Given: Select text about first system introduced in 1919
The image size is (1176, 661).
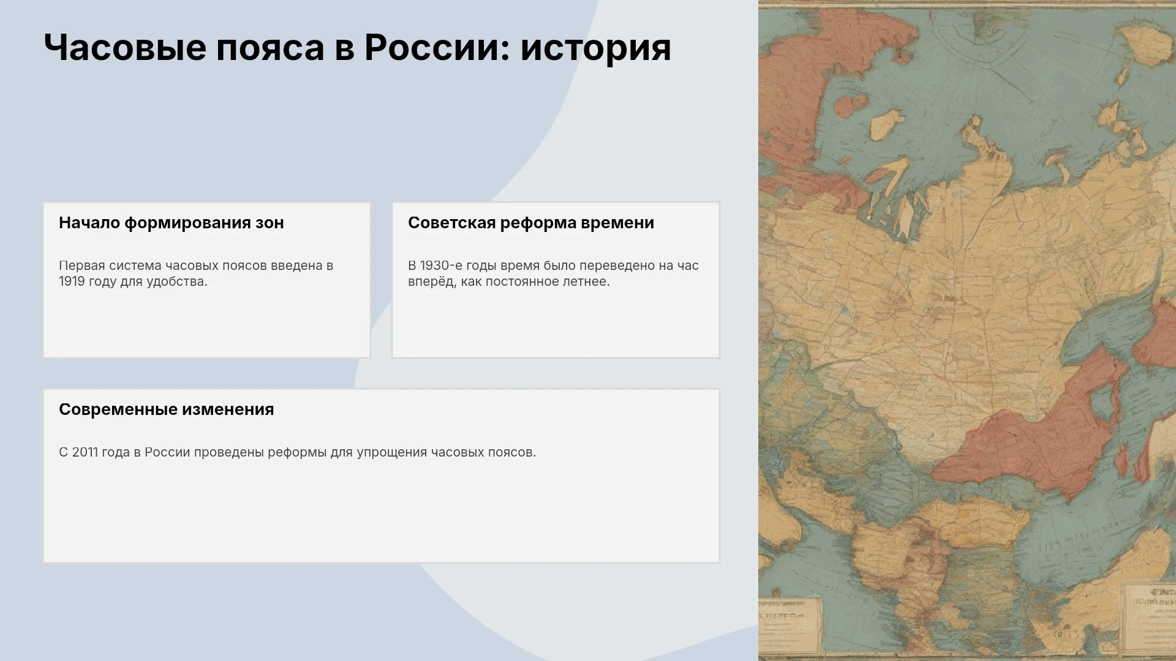Looking at the screenshot, I should [196, 274].
